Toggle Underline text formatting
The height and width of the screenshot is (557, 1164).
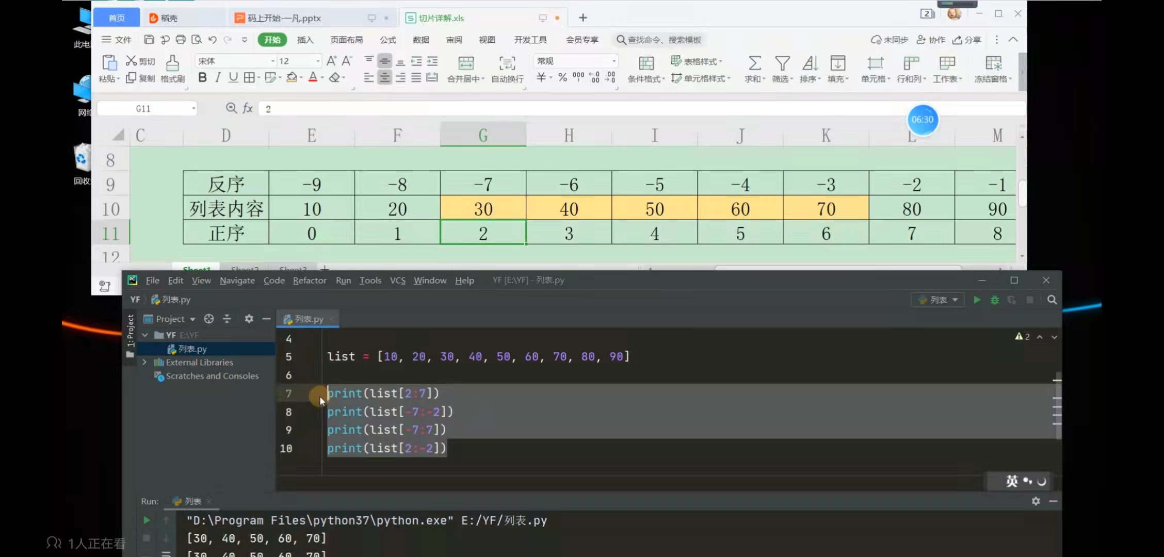(233, 77)
